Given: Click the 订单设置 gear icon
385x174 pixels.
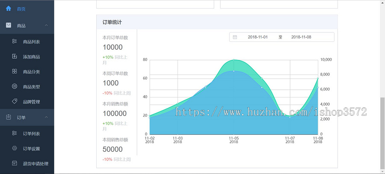Looking at the screenshot, I should [15, 148].
